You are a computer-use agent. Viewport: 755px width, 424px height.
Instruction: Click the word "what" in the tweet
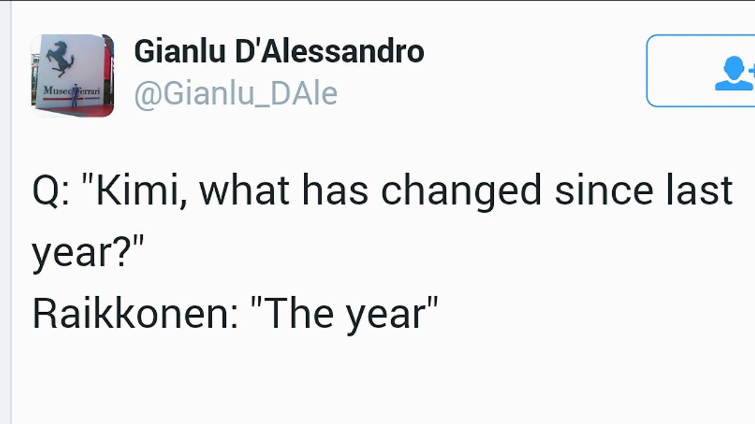pyautogui.click(x=244, y=191)
